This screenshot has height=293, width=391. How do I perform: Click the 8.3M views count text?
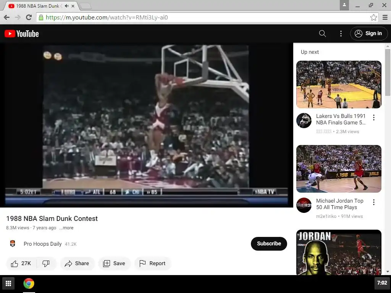coord(18,228)
